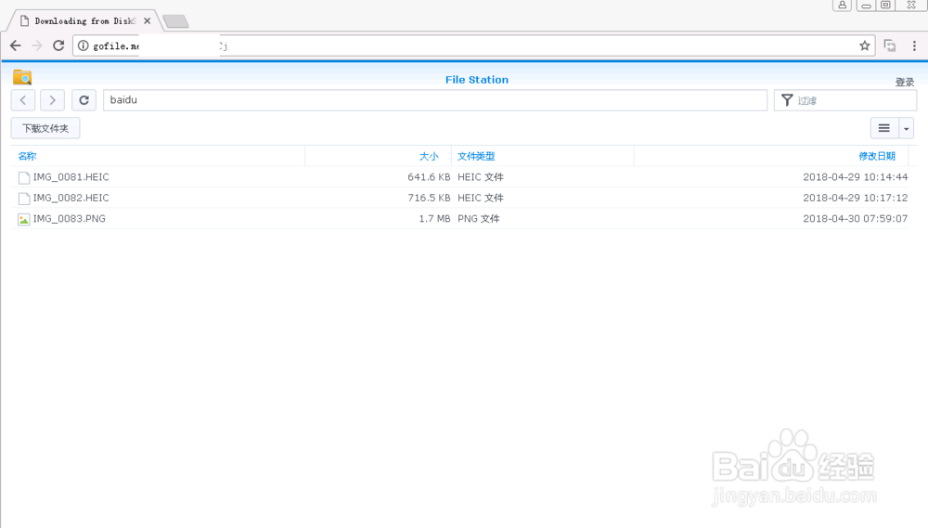The image size is (928, 528).
Task: Click date 2018-04-29 10:17:12
Action: tap(856, 198)
